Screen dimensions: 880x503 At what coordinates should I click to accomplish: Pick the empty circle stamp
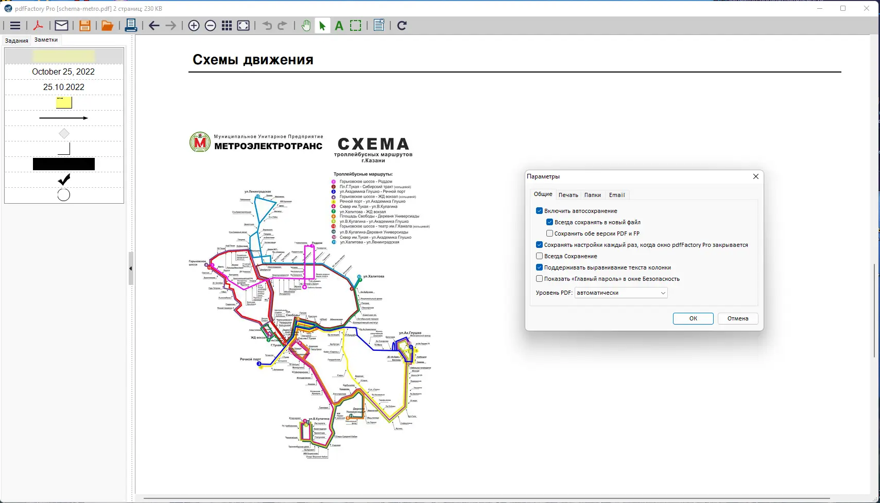pos(64,195)
